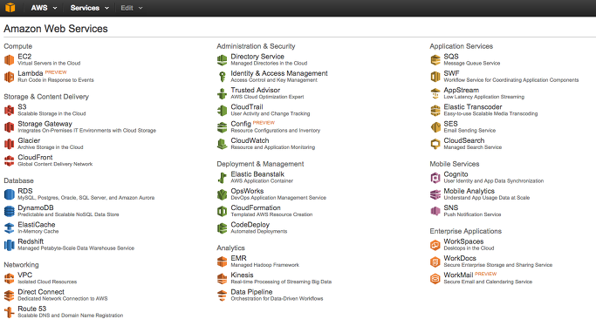Select the AppStream link
Image resolution: width=596 pixels, height=326 pixels.
coord(461,90)
